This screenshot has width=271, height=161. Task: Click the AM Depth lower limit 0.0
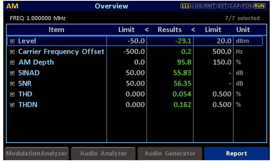pos(140,63)
